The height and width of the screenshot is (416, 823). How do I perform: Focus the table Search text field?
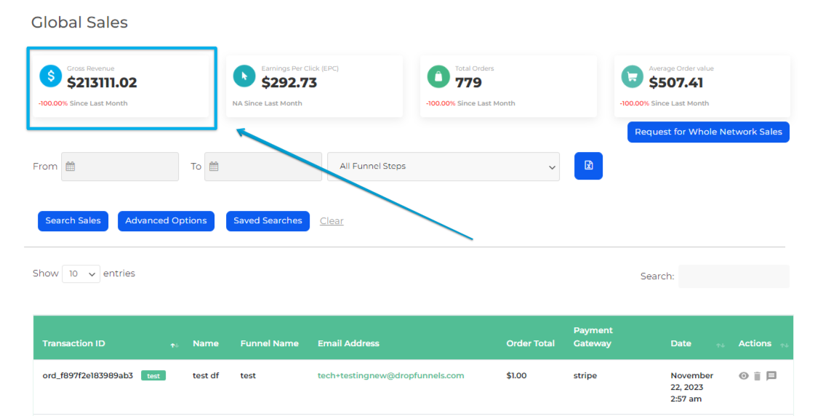[x=733, y=276]
